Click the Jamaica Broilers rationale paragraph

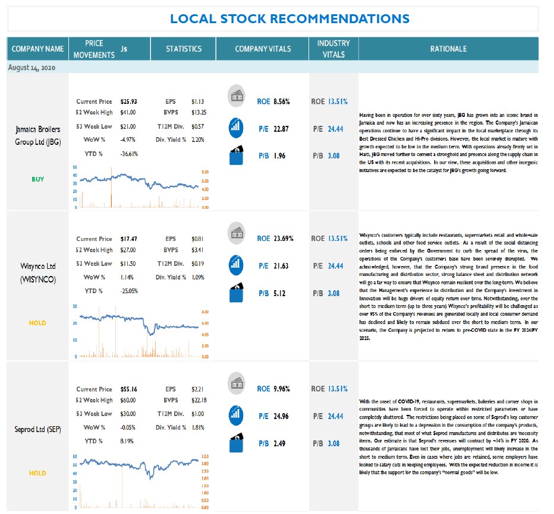click(x=448, y=142)
